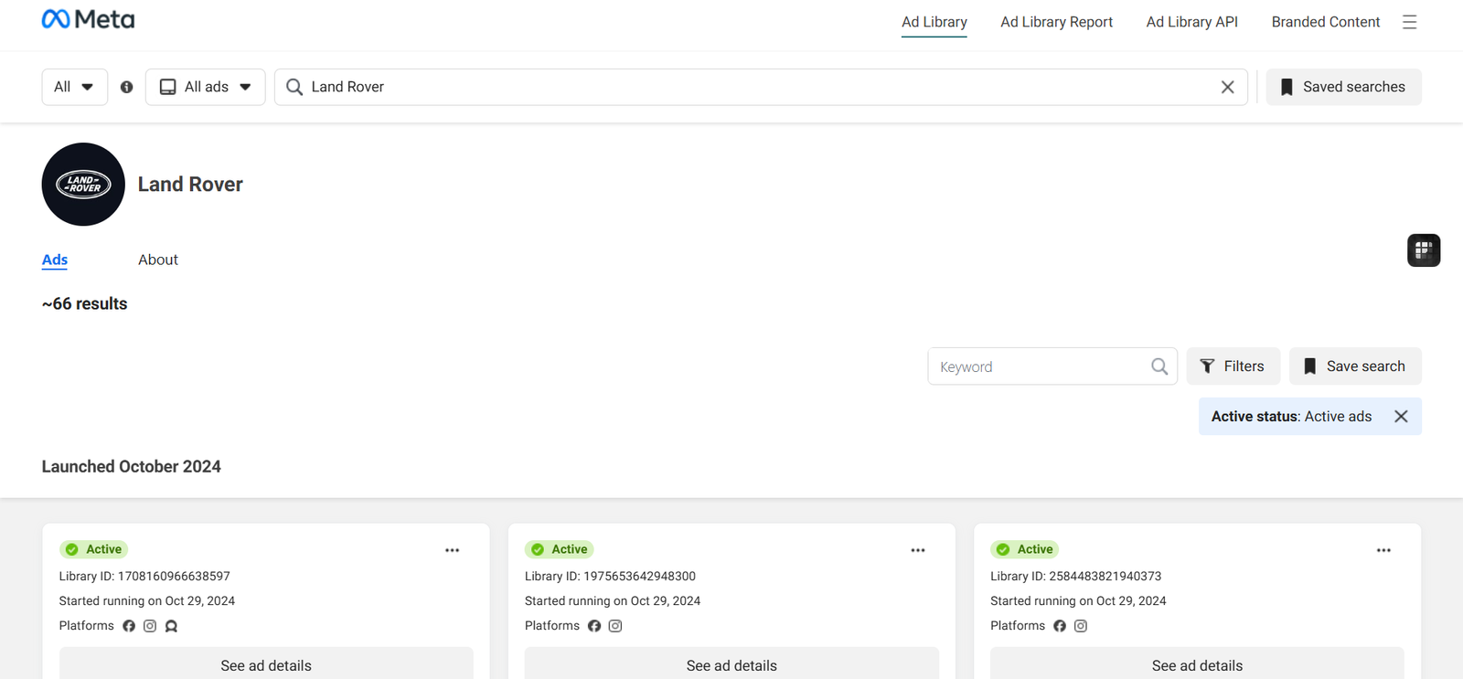Click the info icon beside All dropdown
This screenshot has height=679, width=1463.
126,87
